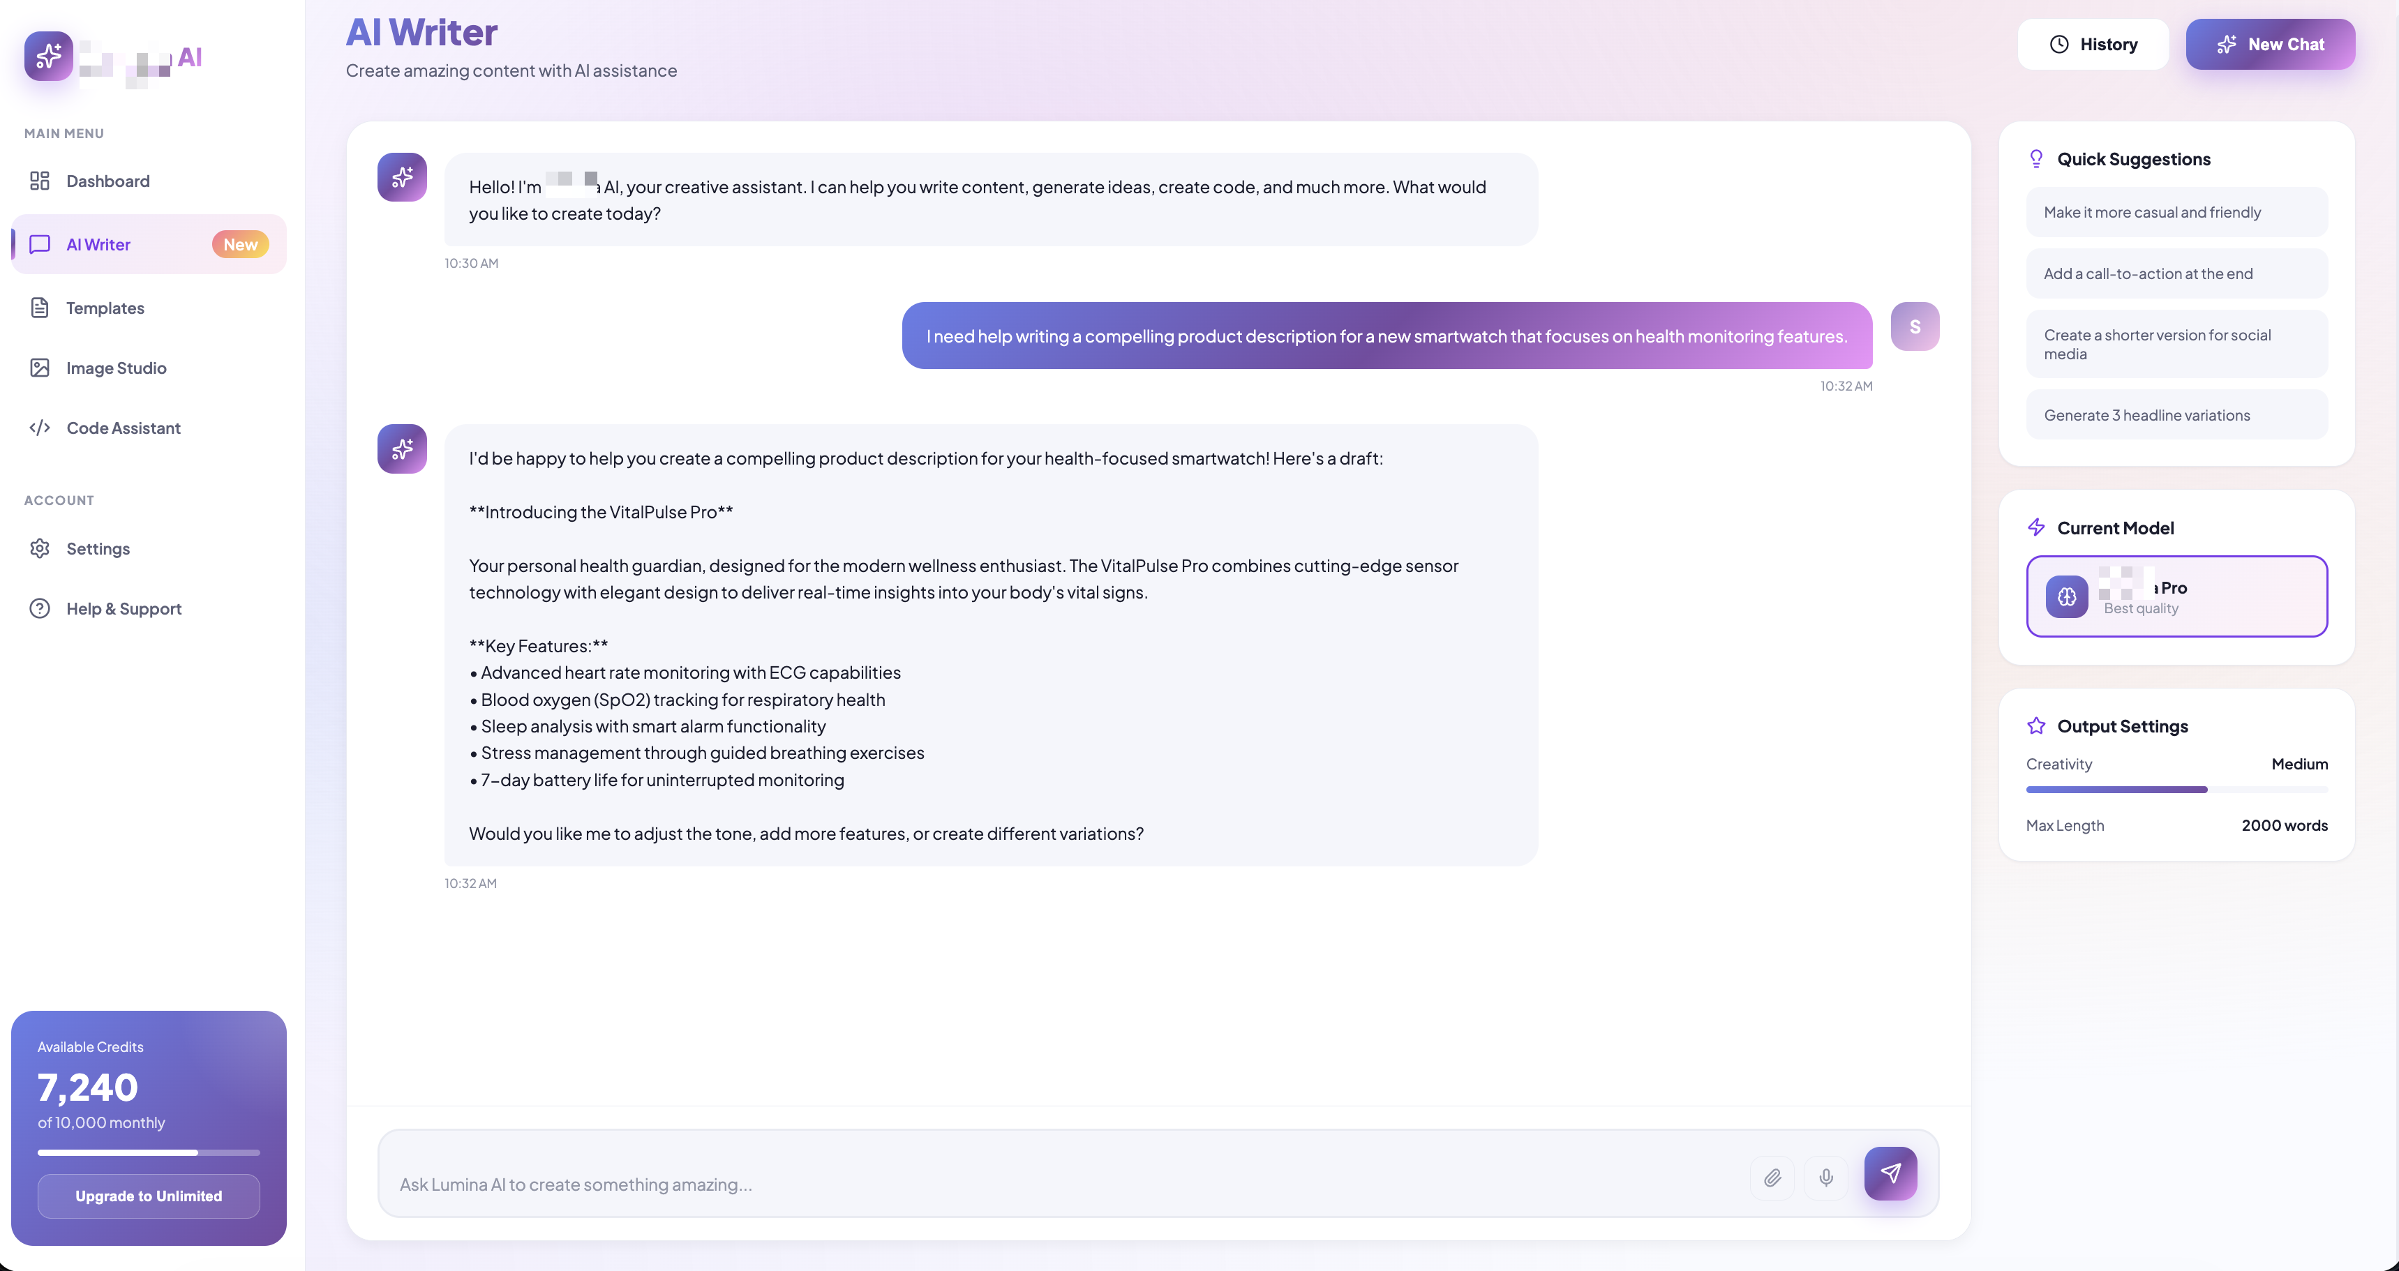Adjust the Creativity slider bar
This screenshot has height=1271, width=2399.
[2176, 790]
